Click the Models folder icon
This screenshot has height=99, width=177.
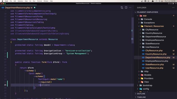coord(142,75)
